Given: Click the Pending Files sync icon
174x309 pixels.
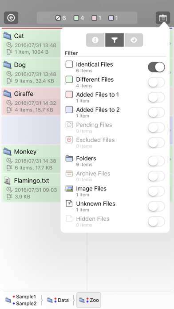Looking at the screenshot, I should 69,125.
